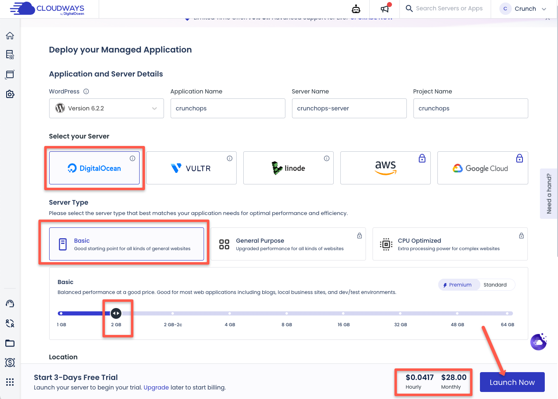Click the 2 GB slider handle
Viewport: 558px width, 399px height.
116,313
